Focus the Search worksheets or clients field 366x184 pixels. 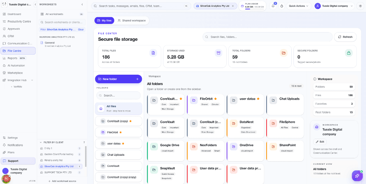(x=62, y=23)
